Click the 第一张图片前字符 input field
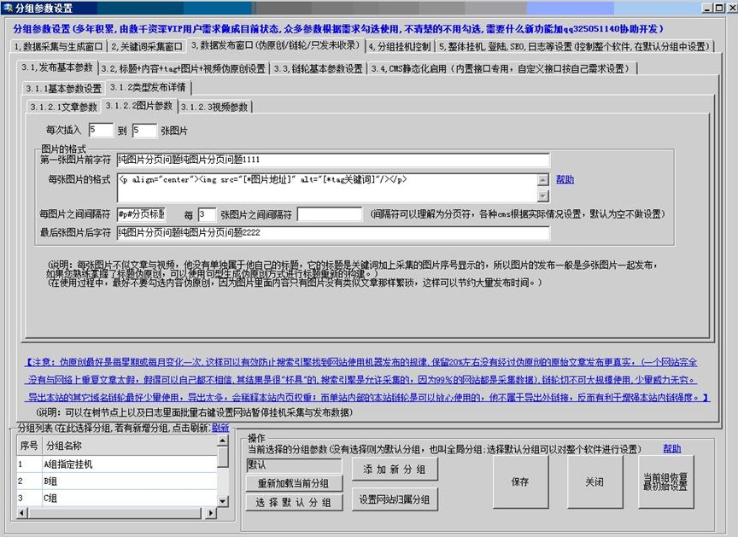The image size is (738, 537). pyautogui.click(x=333, y=160)
